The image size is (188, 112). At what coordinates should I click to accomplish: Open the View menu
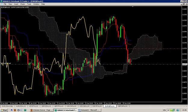coord(10,4)
